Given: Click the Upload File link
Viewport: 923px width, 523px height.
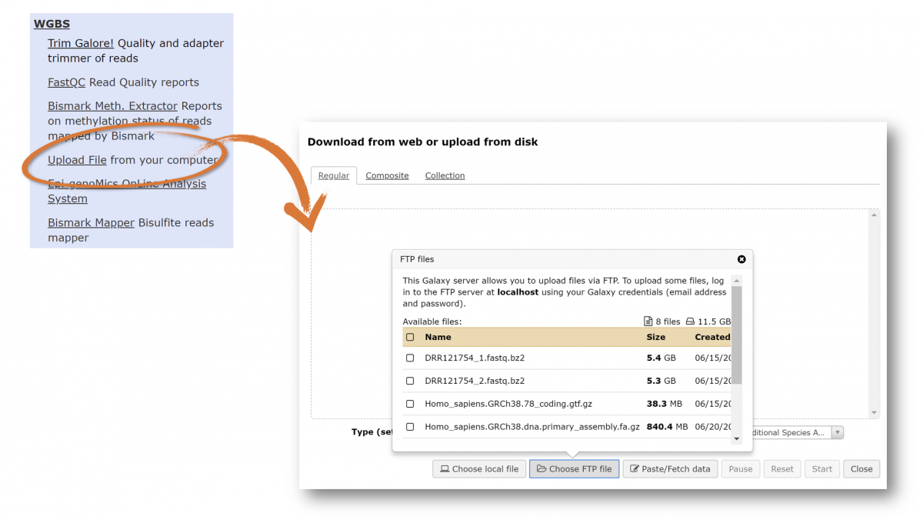Looking at the screenshot, I should pyautogui.click(x=77, y=161).
